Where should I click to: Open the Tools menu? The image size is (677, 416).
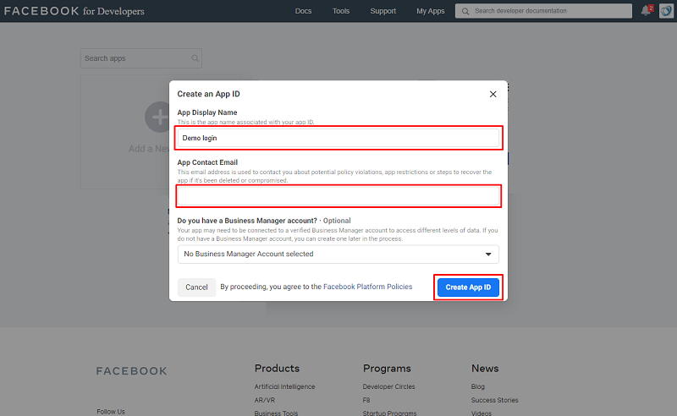click(x=341, y=11)
